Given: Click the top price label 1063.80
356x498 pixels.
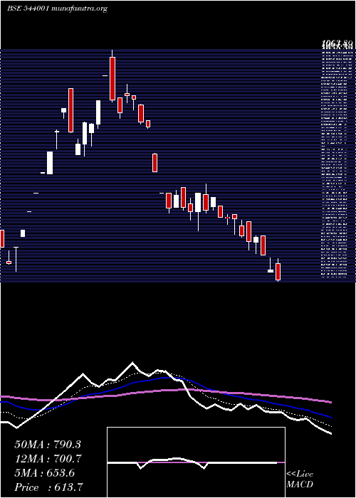Looking at the screenshot, I should tap(337, 43).
